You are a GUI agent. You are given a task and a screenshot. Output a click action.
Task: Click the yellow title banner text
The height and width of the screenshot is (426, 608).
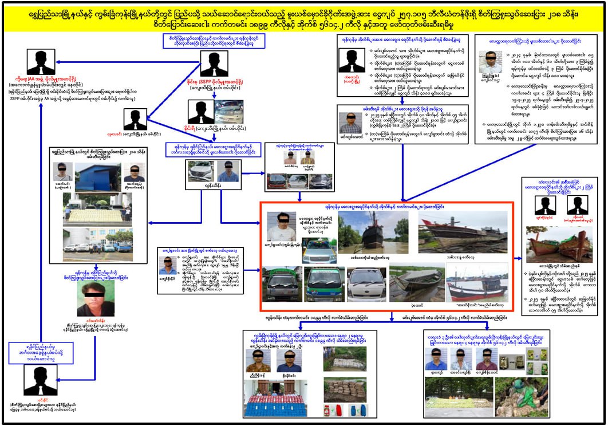tap(304, 19)
